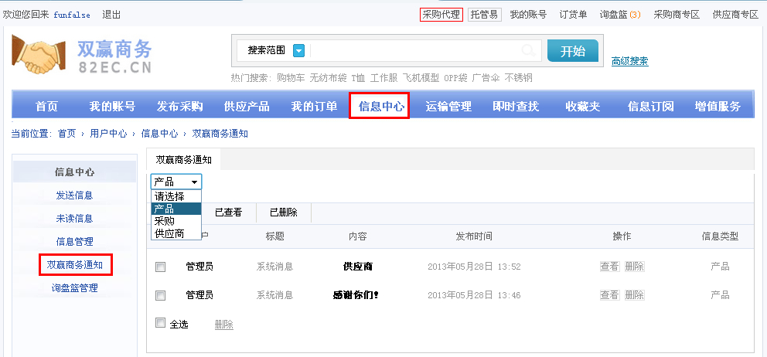Check the 全选 select-all checkbox

[x=161, y=323]
